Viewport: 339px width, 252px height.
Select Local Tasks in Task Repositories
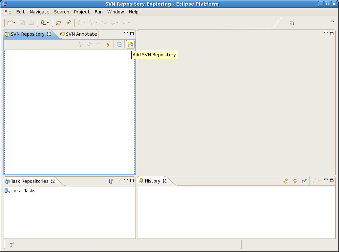click(x=23, y=191)
